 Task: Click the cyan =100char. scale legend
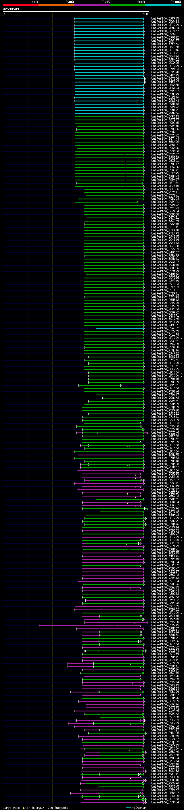click(137, 807)
